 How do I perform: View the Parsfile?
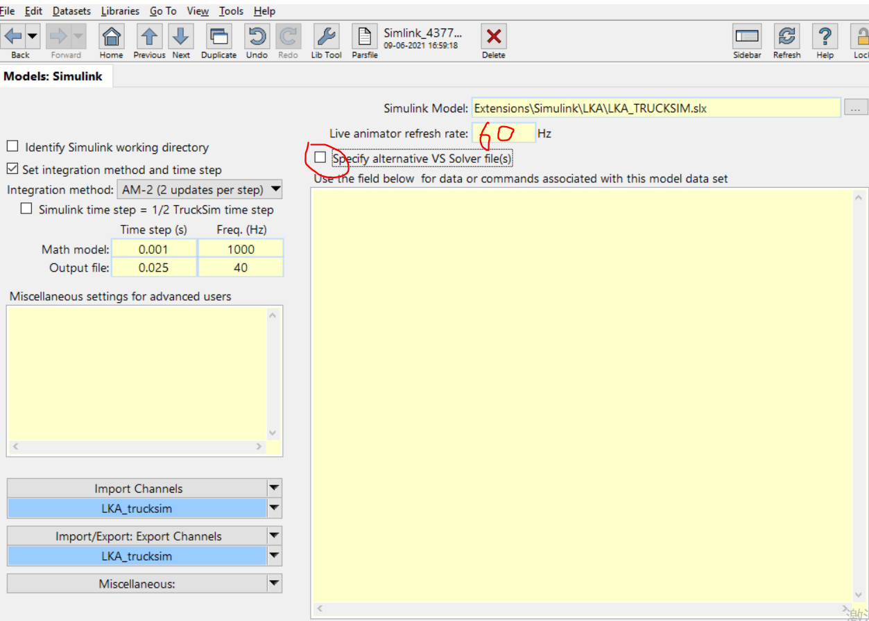(x=364, y=36)
